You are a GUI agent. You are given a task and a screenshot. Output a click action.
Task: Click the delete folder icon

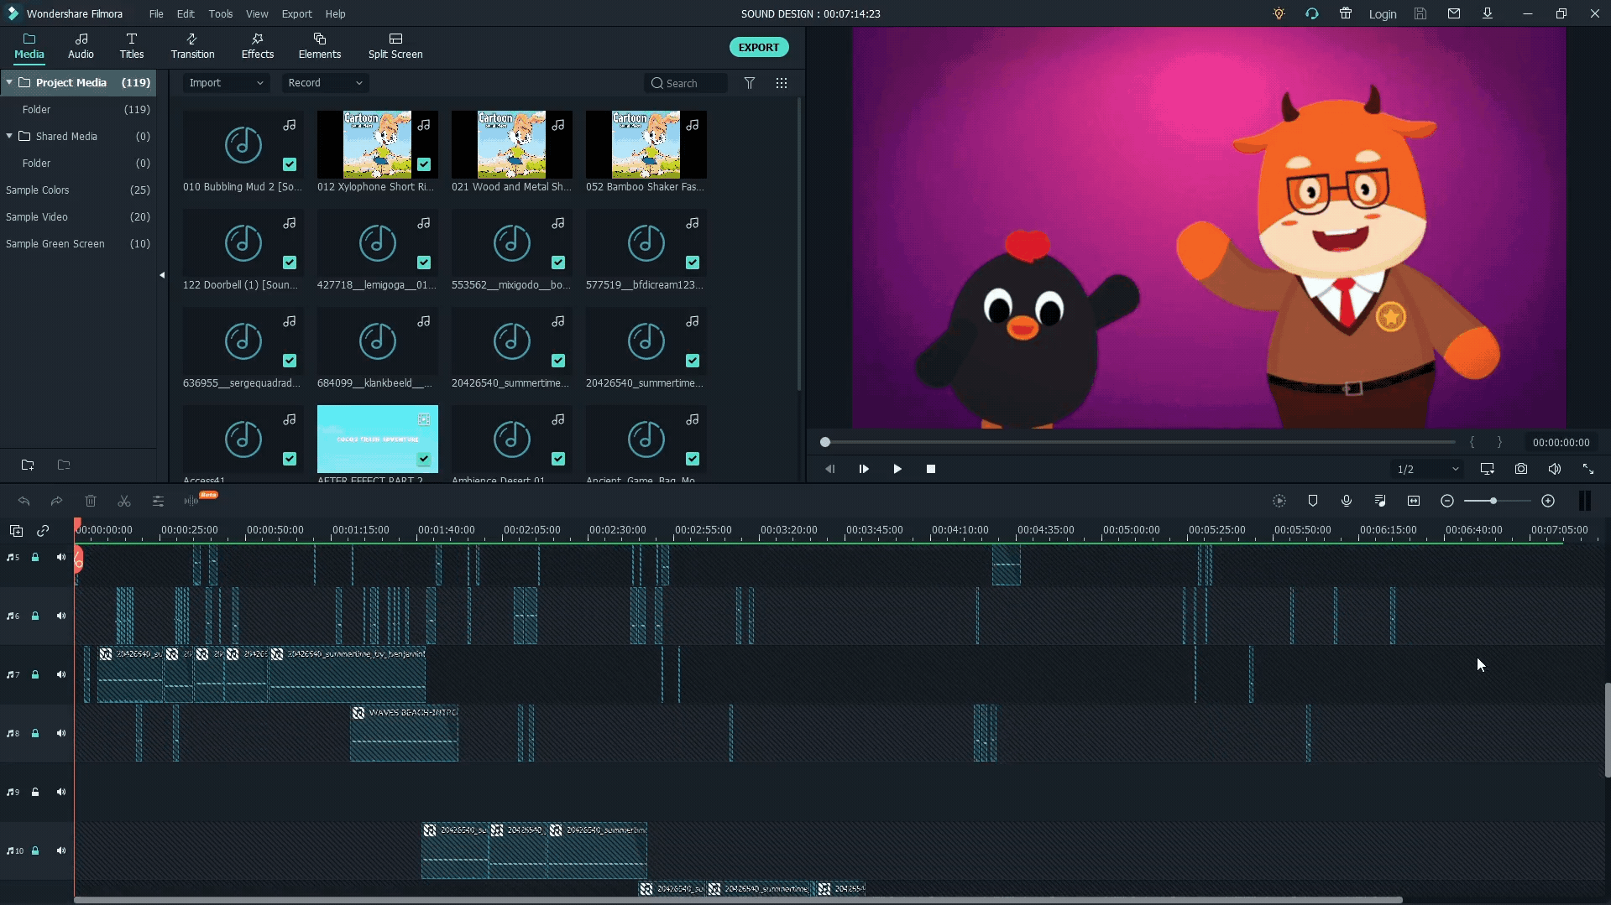(64, 465)
